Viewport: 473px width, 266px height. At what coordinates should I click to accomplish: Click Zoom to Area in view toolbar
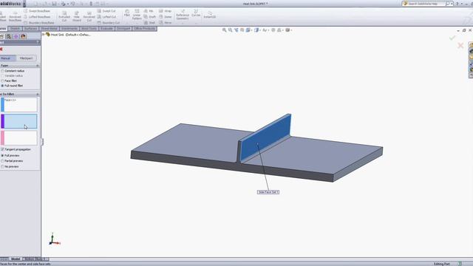tap(230, 30)
